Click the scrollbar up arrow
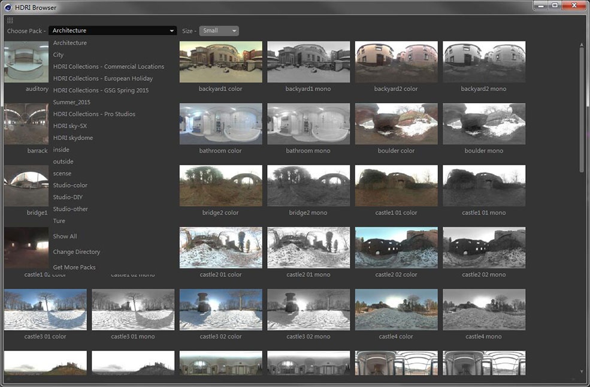Viewport: 590px width, 387px height. coord(582,44)
